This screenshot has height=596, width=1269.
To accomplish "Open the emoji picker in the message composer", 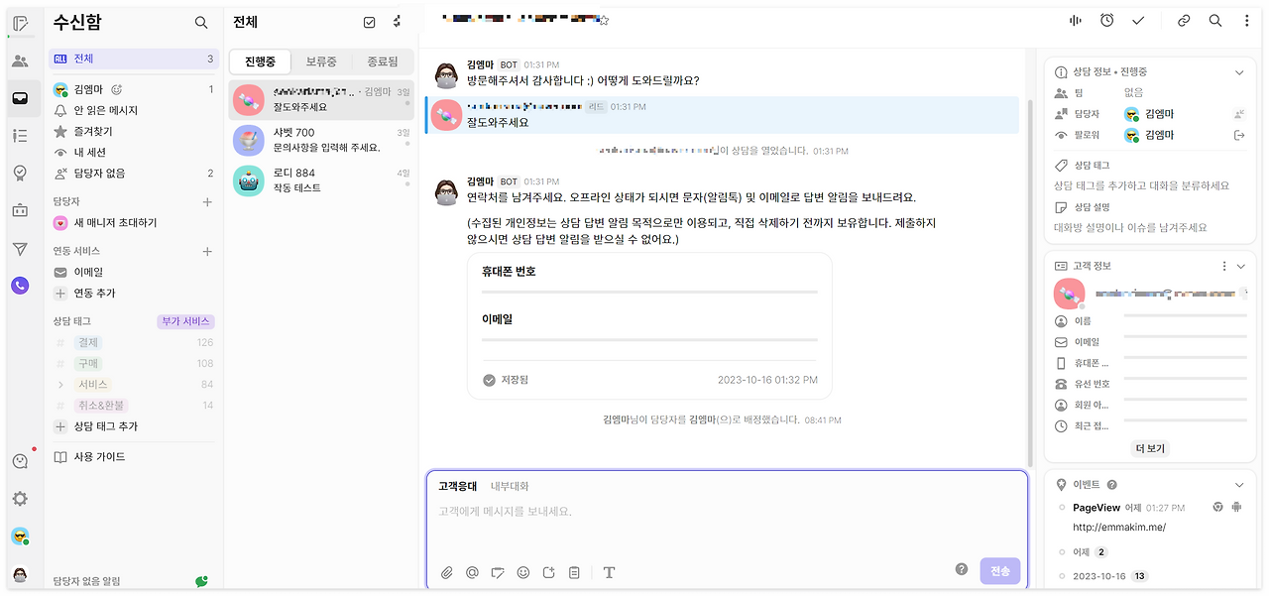I will pos(523,572).
